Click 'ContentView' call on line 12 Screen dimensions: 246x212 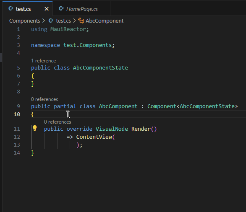point(94,137)
